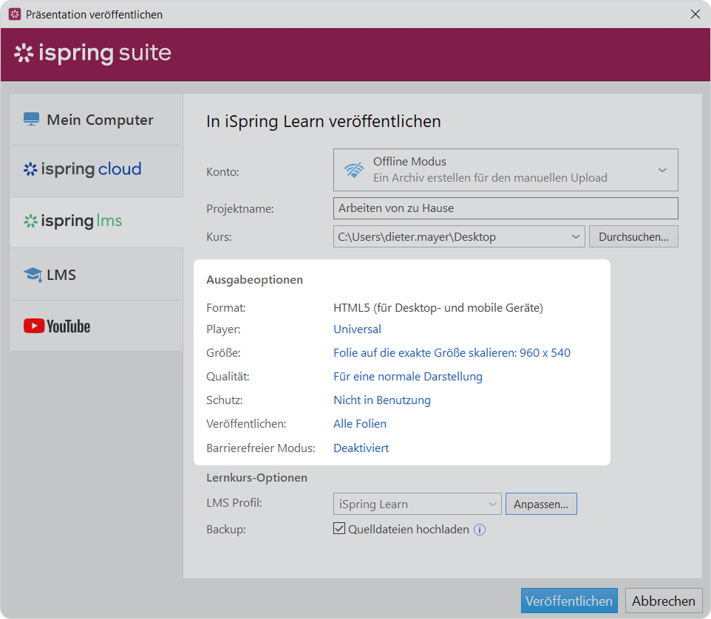The height and width of the screenshot is (619, 711).
Task: Close the Präsentation veröffentlichen window
Action: point(695,14)
